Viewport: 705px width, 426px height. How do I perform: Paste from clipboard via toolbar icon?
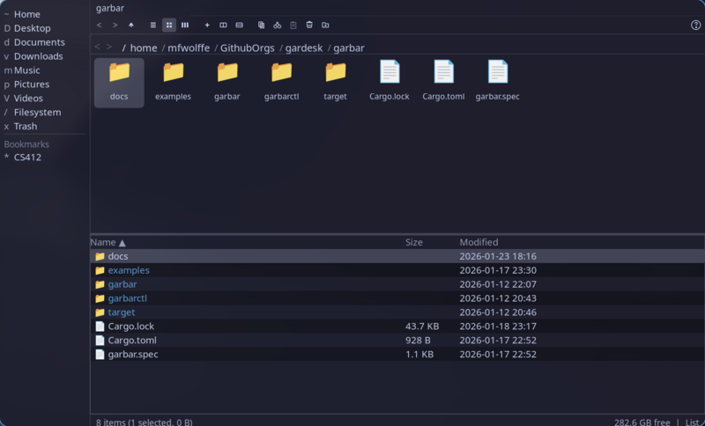coord(293,26)
